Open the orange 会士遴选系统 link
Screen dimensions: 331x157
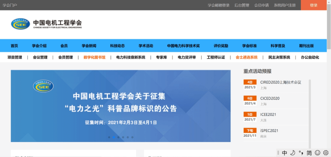click(246, 57)
